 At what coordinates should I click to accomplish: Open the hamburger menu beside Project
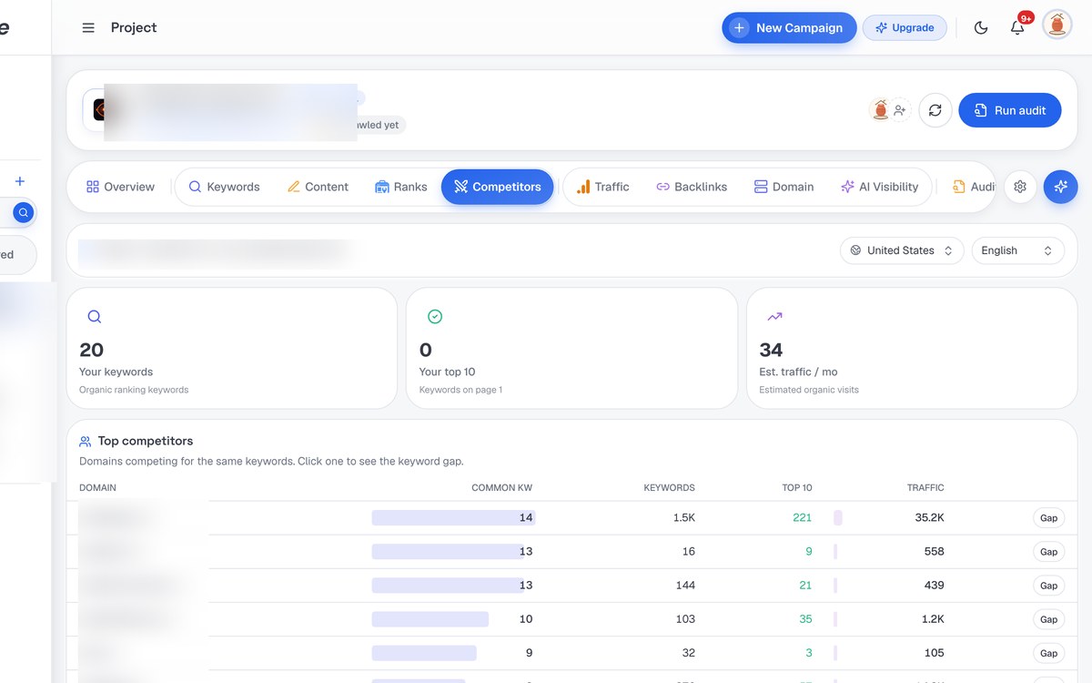pos(88,27)
